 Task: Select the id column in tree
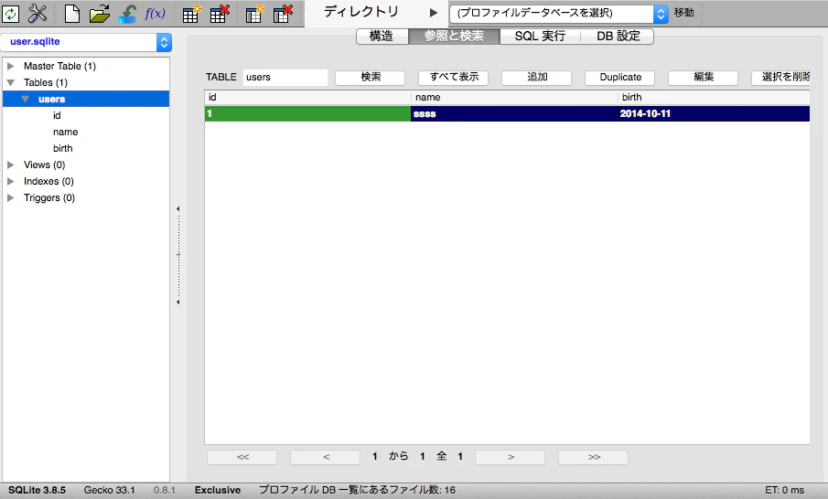57,115
